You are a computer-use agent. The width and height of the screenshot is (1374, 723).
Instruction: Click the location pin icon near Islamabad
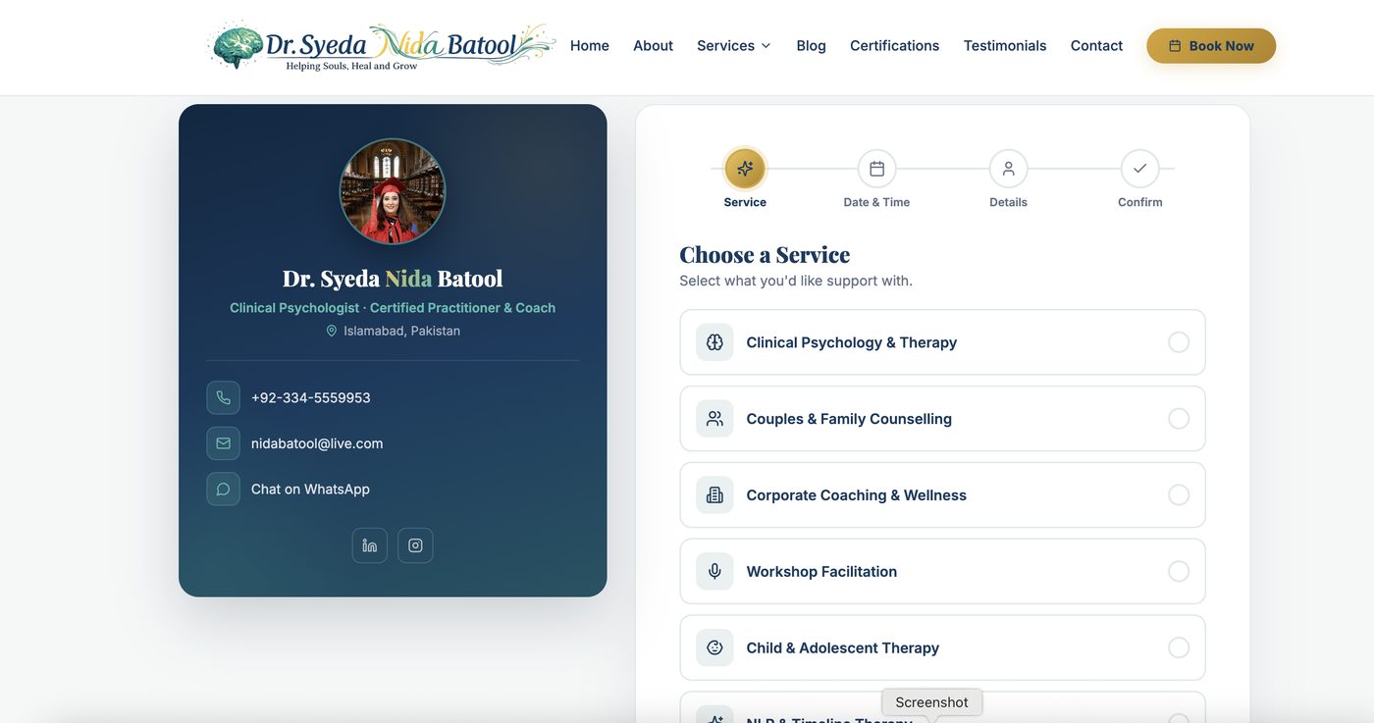pos(332,331)
